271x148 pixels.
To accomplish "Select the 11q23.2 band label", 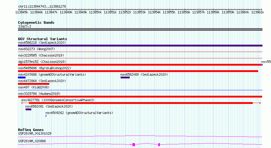I will [x=25, y=26].
